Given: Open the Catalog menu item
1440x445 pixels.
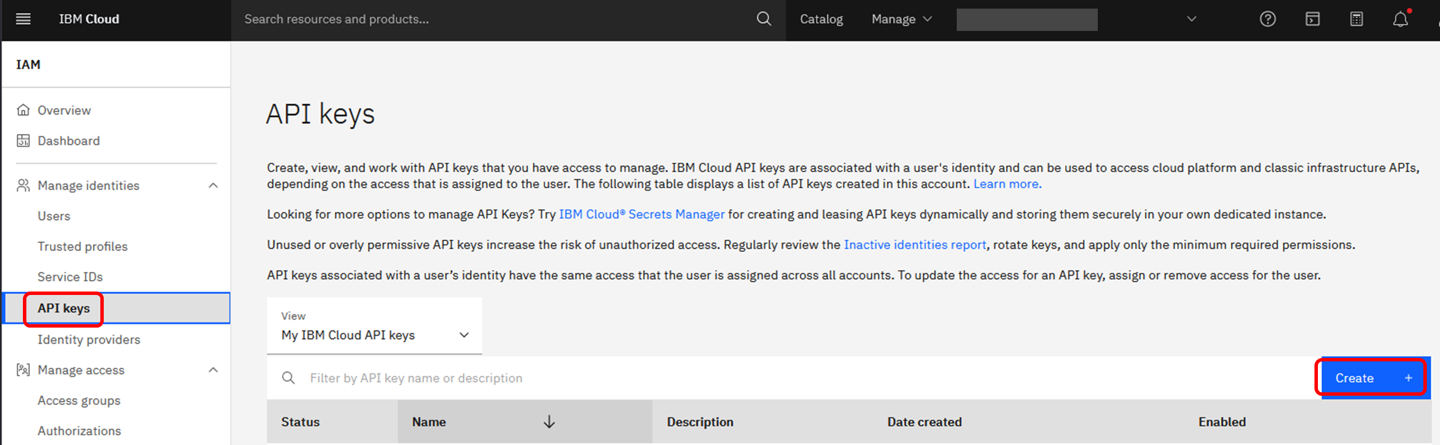Looking at the screenshot, I should [x=821, y=19].
